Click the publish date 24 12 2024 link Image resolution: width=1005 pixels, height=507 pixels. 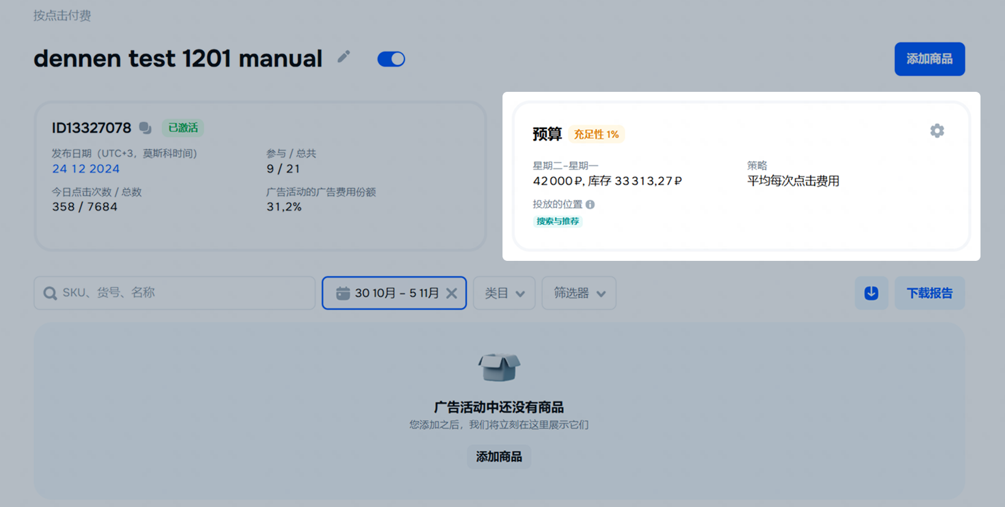86,168
